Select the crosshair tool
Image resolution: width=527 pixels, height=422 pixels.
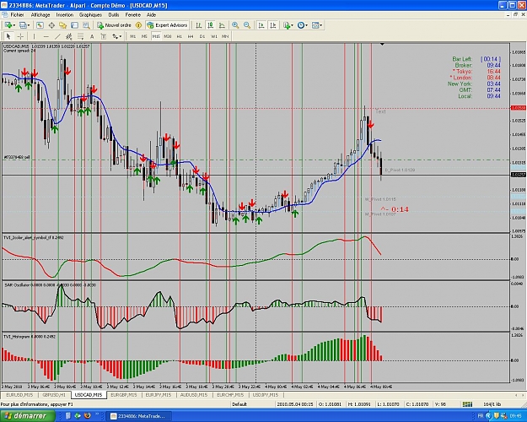20,36
